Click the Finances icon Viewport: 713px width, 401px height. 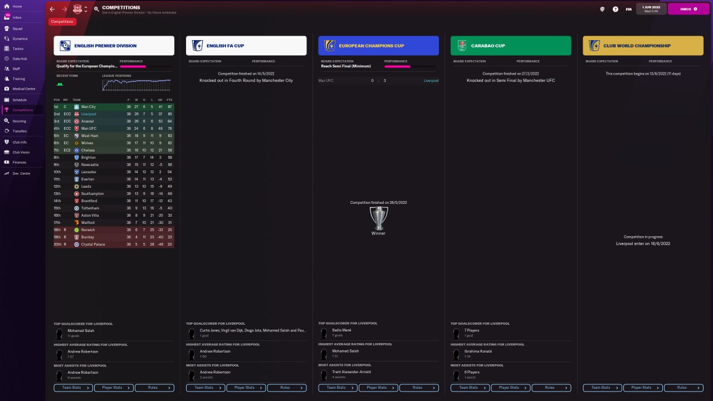[7, 162]
